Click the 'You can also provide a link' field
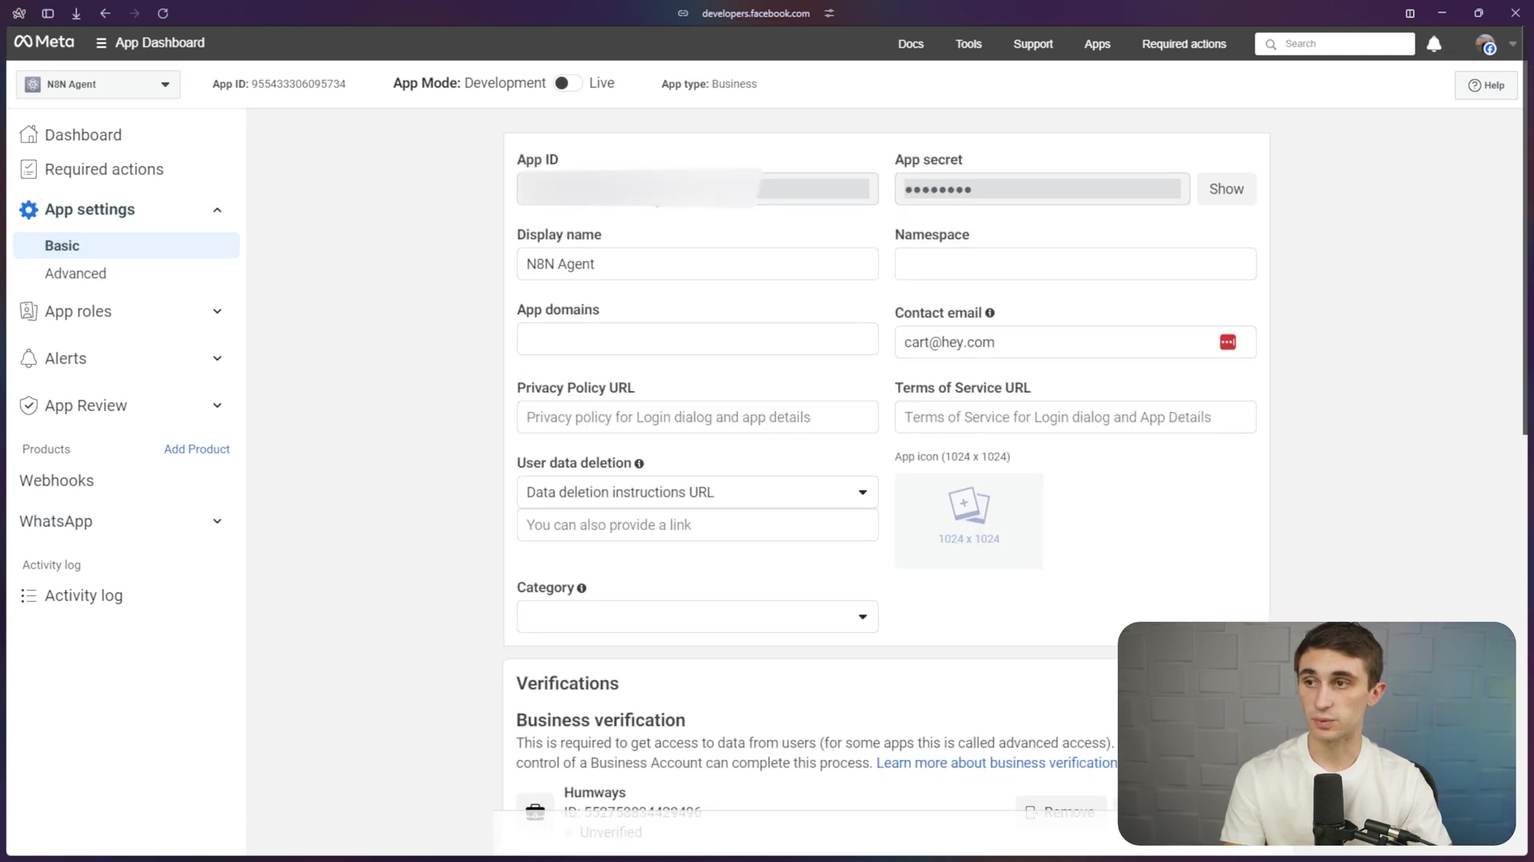 [x=697, y=525]
